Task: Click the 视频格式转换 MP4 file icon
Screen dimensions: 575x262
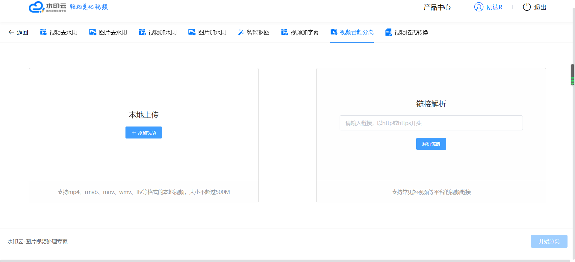Action: [388, 32]
